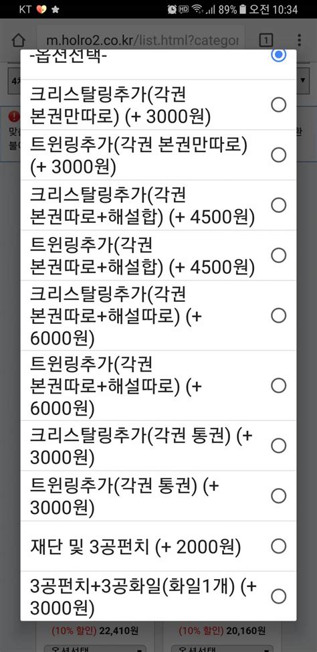Select the -옵션선택- radio button

point(278,54)
